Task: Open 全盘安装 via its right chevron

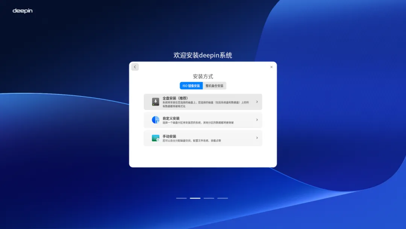Action: tap(257, 102)
